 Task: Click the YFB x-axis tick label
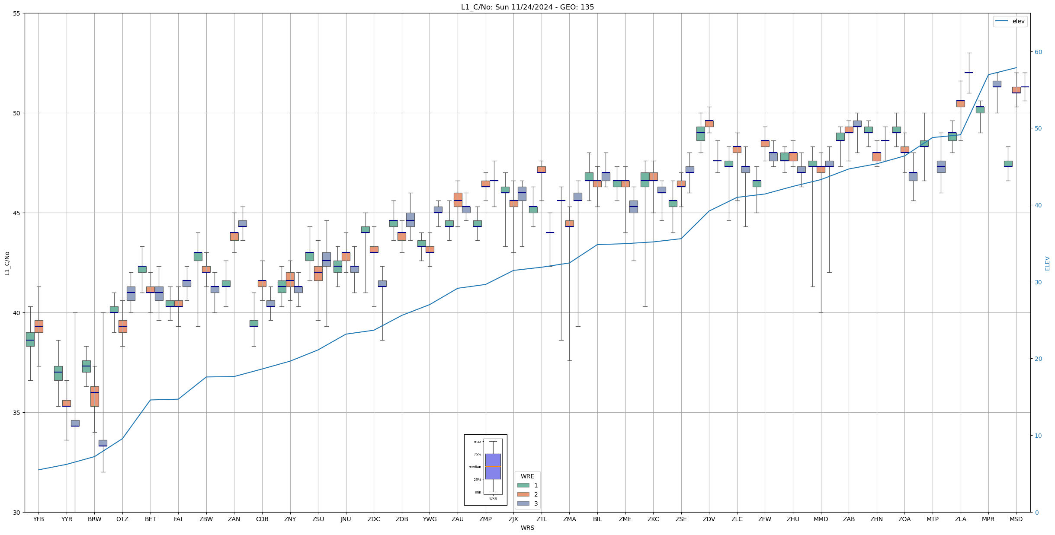[x=38, y=519]
